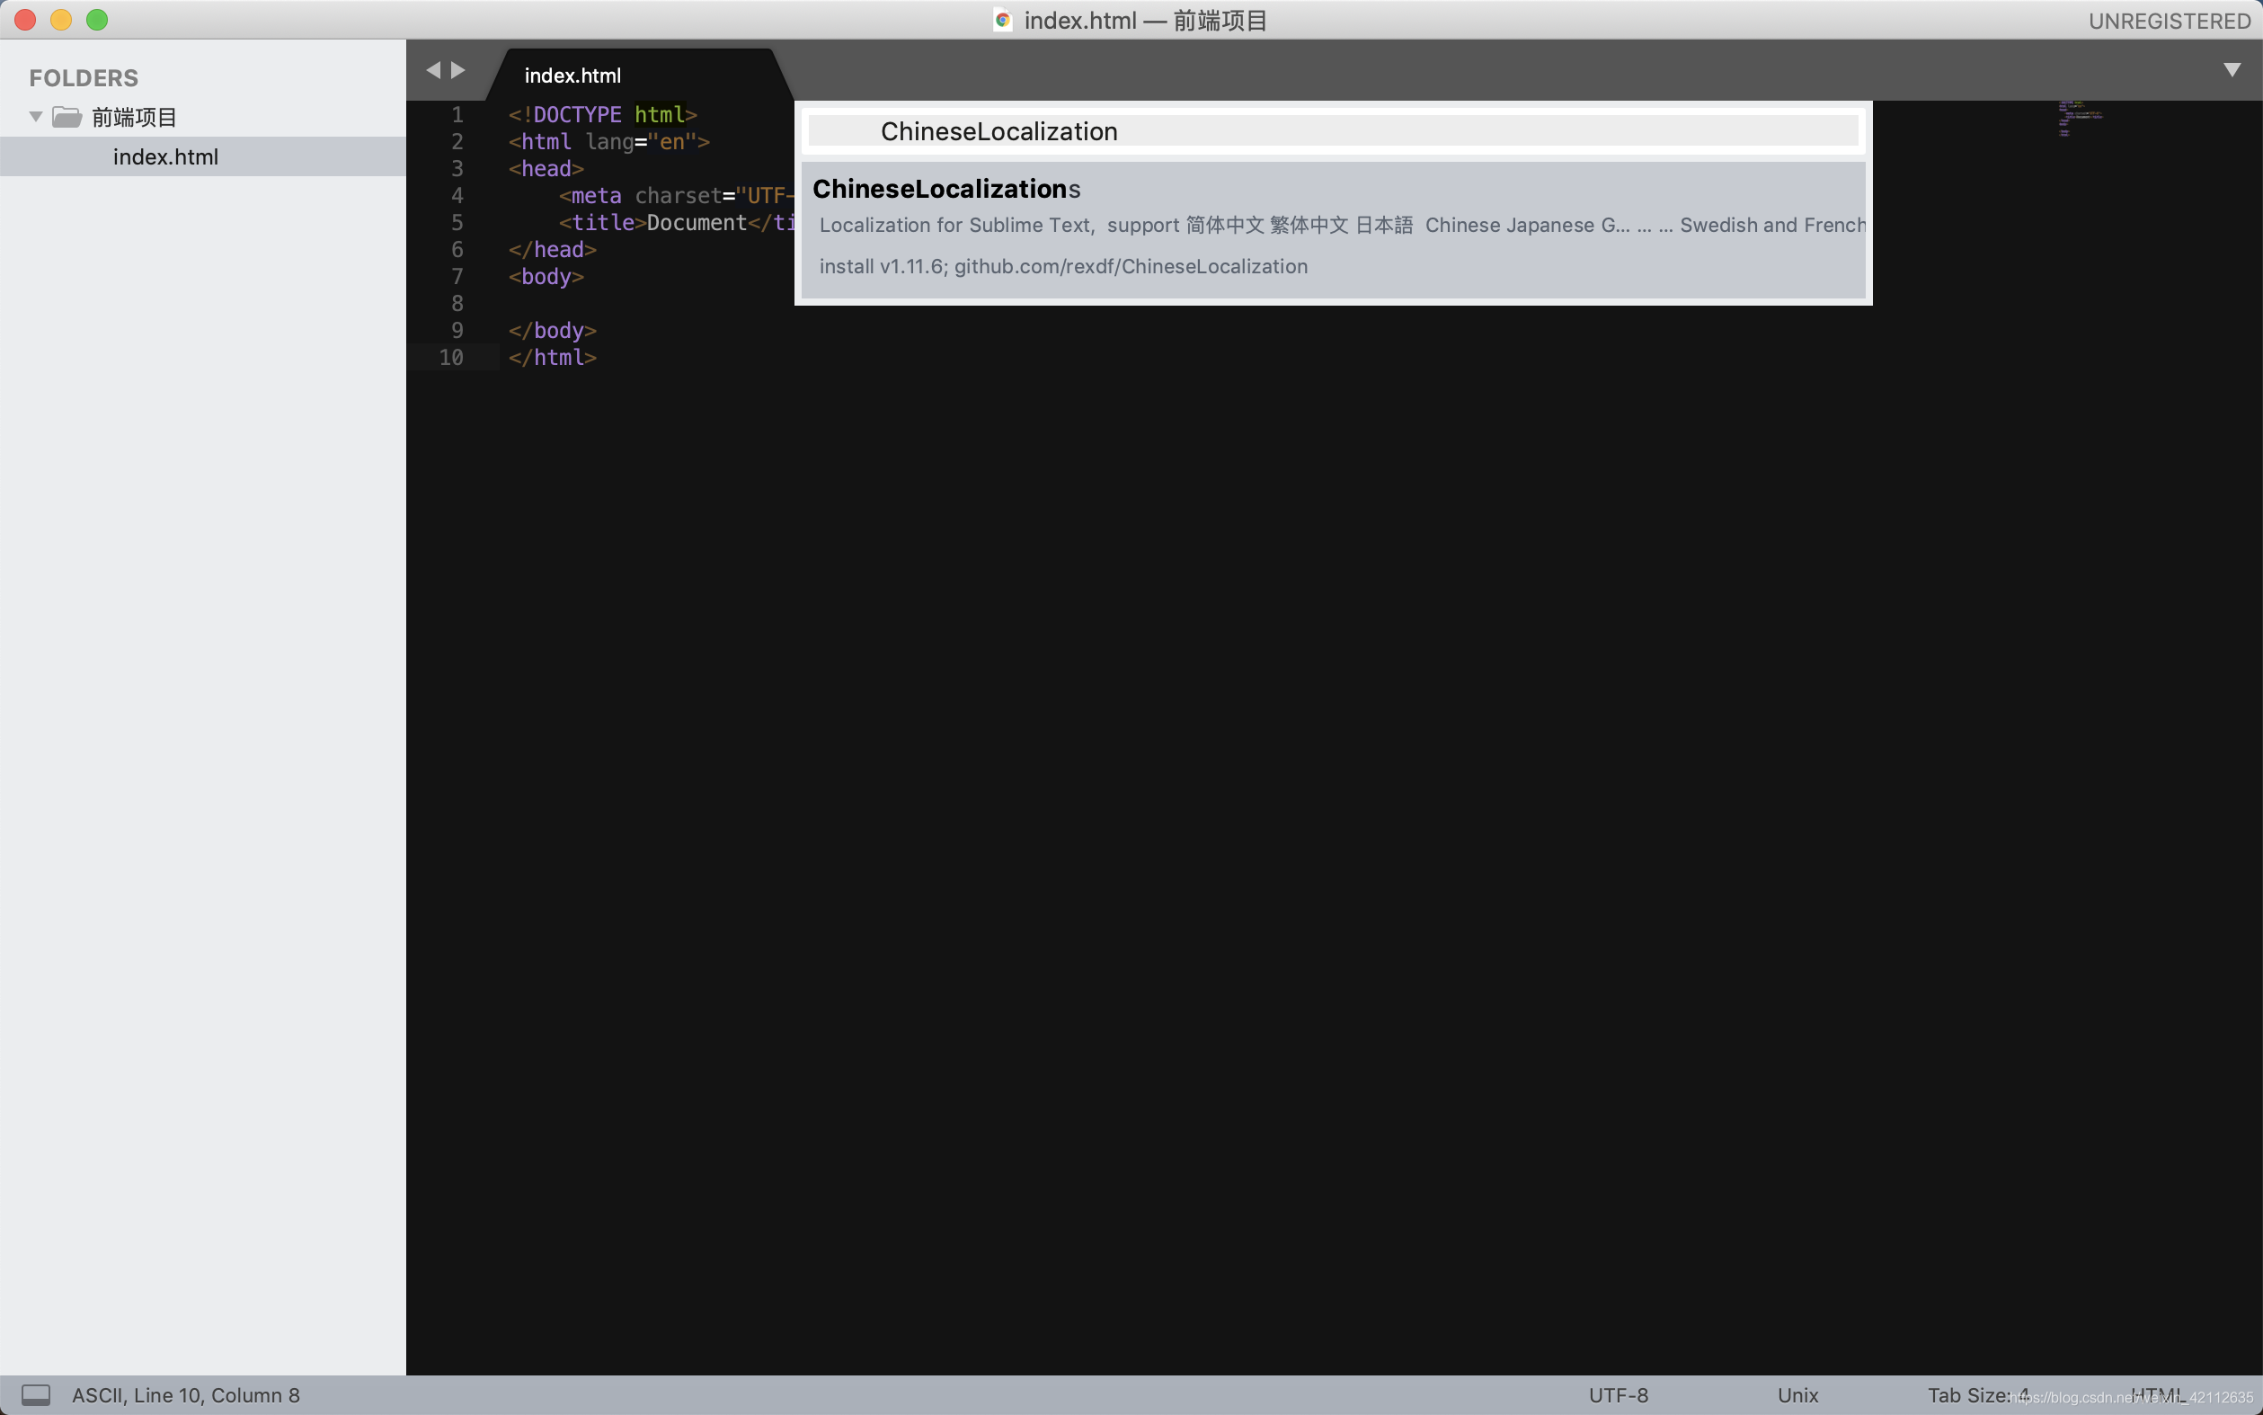Click the 'Localization for Sublime Text' description
Viewport: 2263px width, 1415px height.
pyautogui.click(x=1342, y=226)
